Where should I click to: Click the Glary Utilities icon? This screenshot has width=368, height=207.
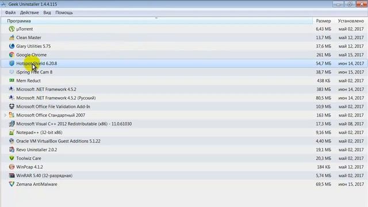click(11, 46)
